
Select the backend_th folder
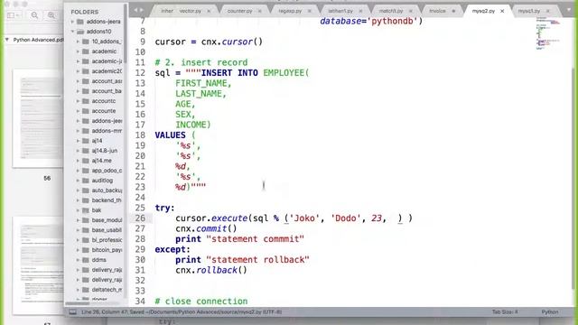click(107, 200)
